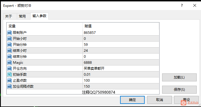This screenshot has height=107, width=201.
Task: Switch to the 关于 tab
Action: [10, 16]
